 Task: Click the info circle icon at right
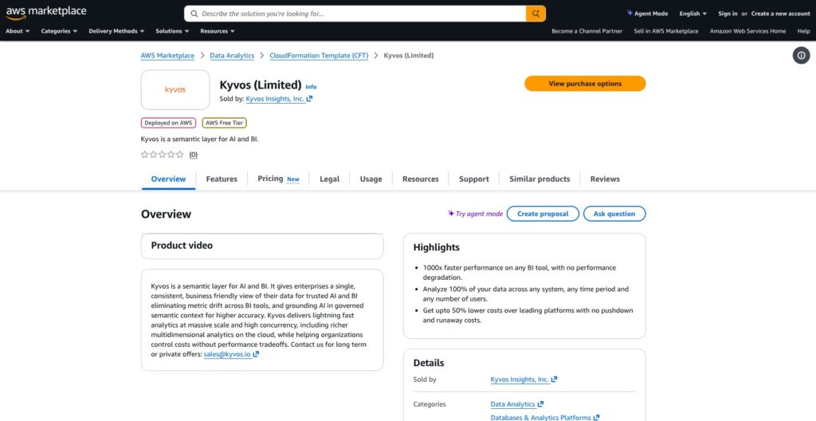(x=801, y=55)
